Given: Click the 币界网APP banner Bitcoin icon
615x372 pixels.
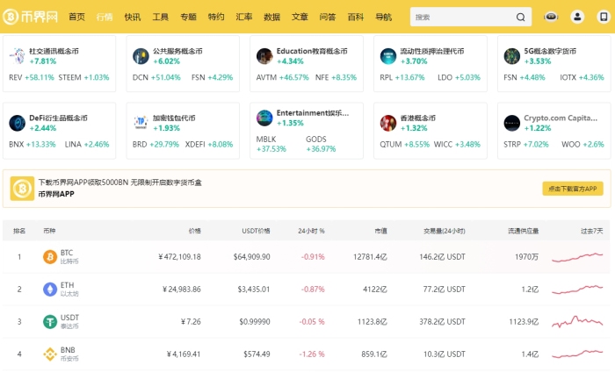Looking at the screenshot, I should click(x=22, y=188).
